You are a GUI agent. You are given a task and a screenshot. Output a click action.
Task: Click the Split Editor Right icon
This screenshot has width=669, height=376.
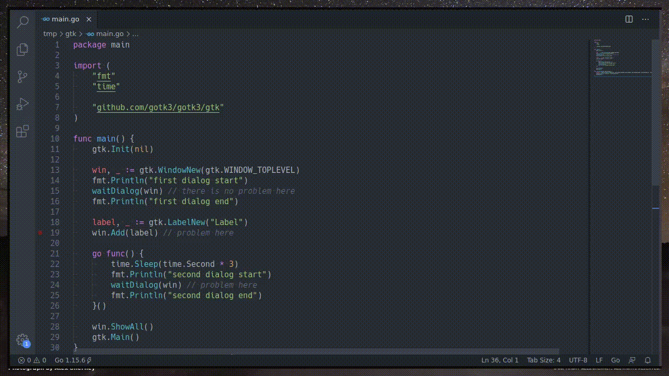[629, 19]
